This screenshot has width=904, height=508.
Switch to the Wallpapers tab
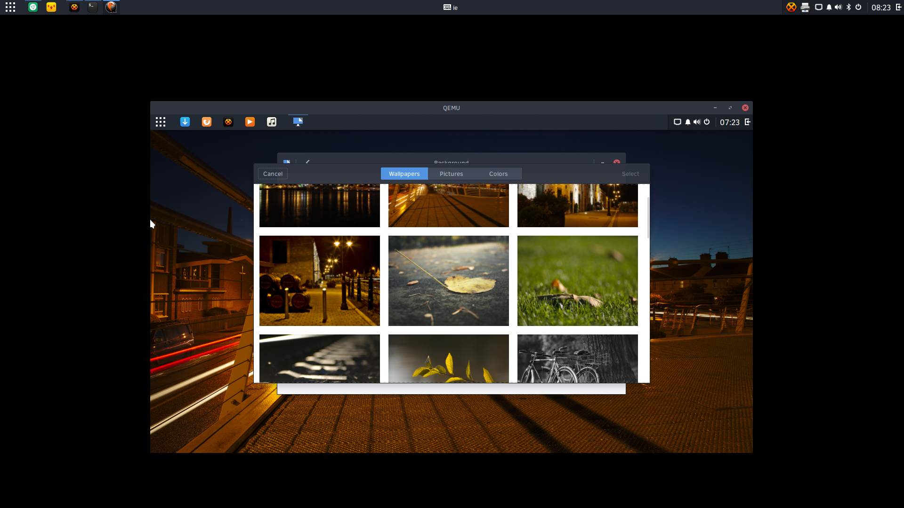[x=404, y=174]
